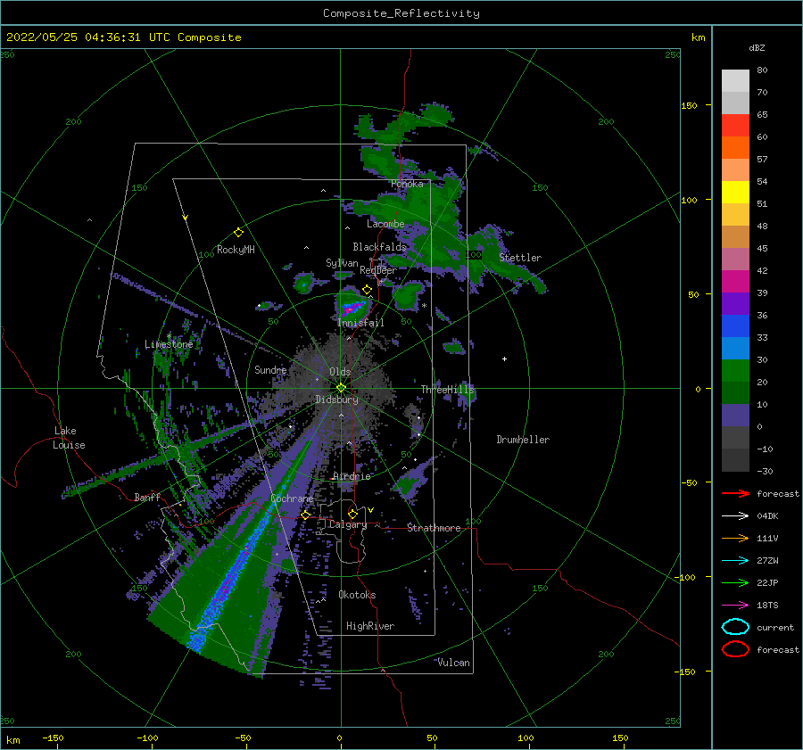Click the magenta storm core near Innisfail
The image size is (803, 750).
coord(351,309)
